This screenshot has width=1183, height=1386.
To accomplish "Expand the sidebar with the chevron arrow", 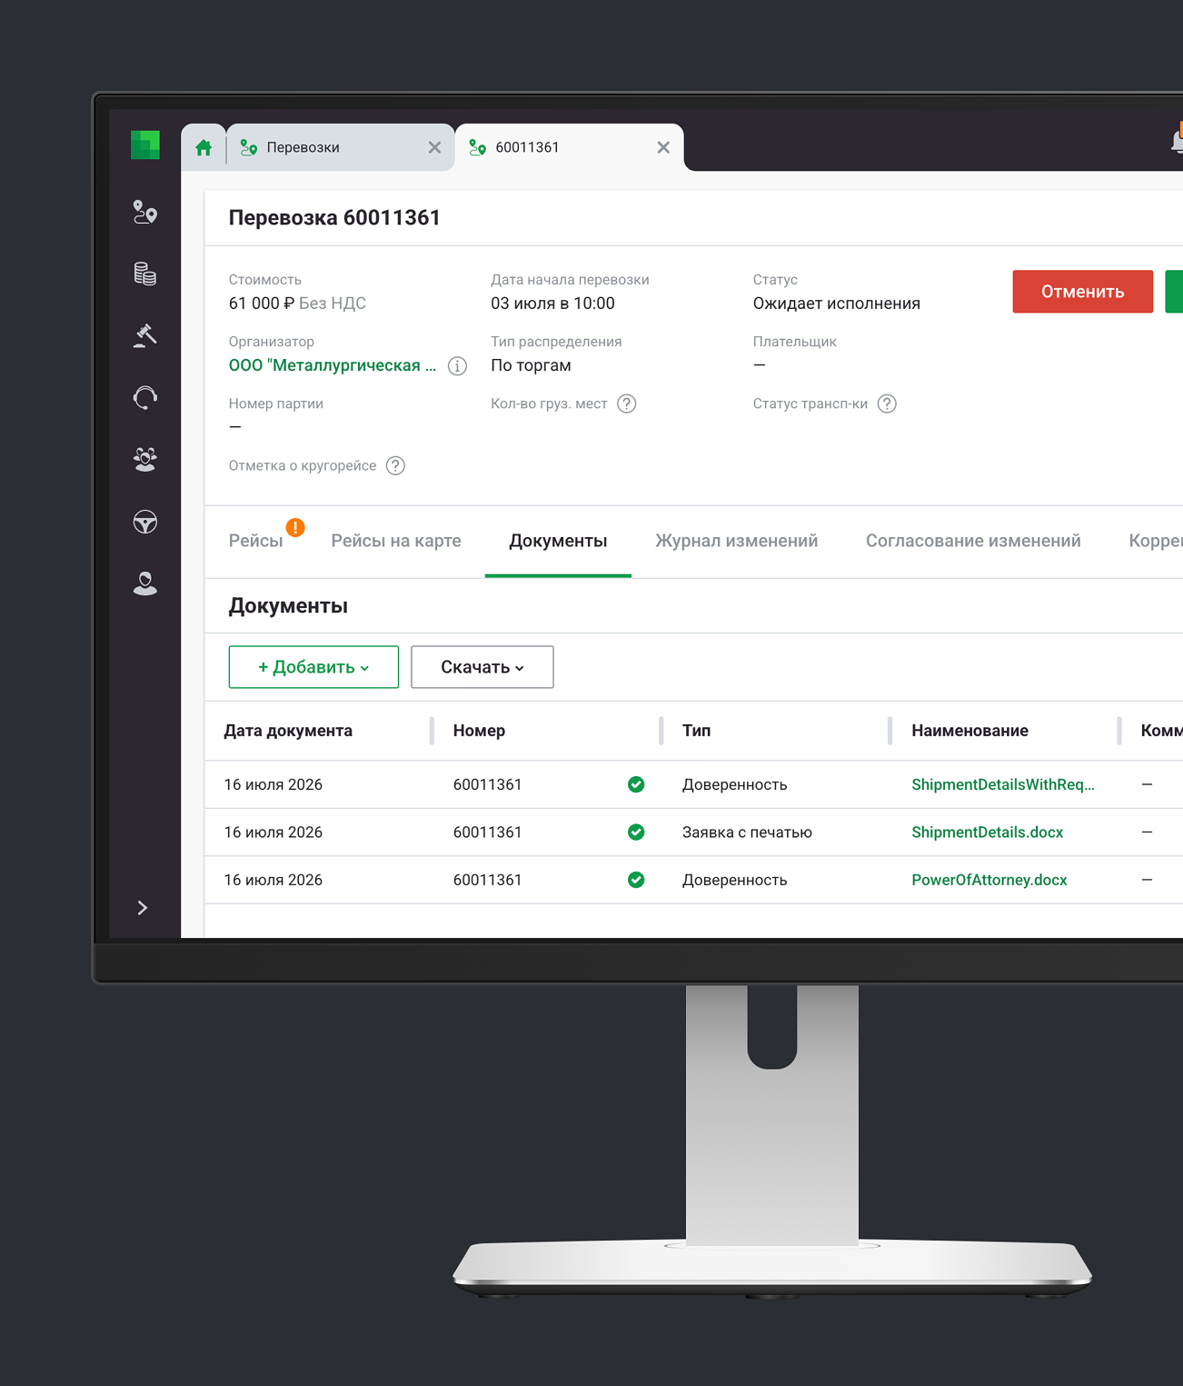I will coord(143,908).
